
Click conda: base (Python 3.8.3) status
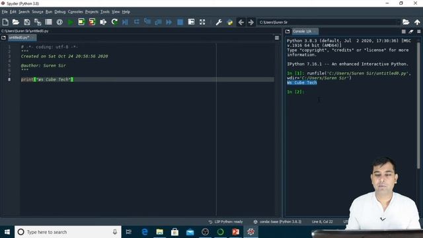click(x=278, y=222)
